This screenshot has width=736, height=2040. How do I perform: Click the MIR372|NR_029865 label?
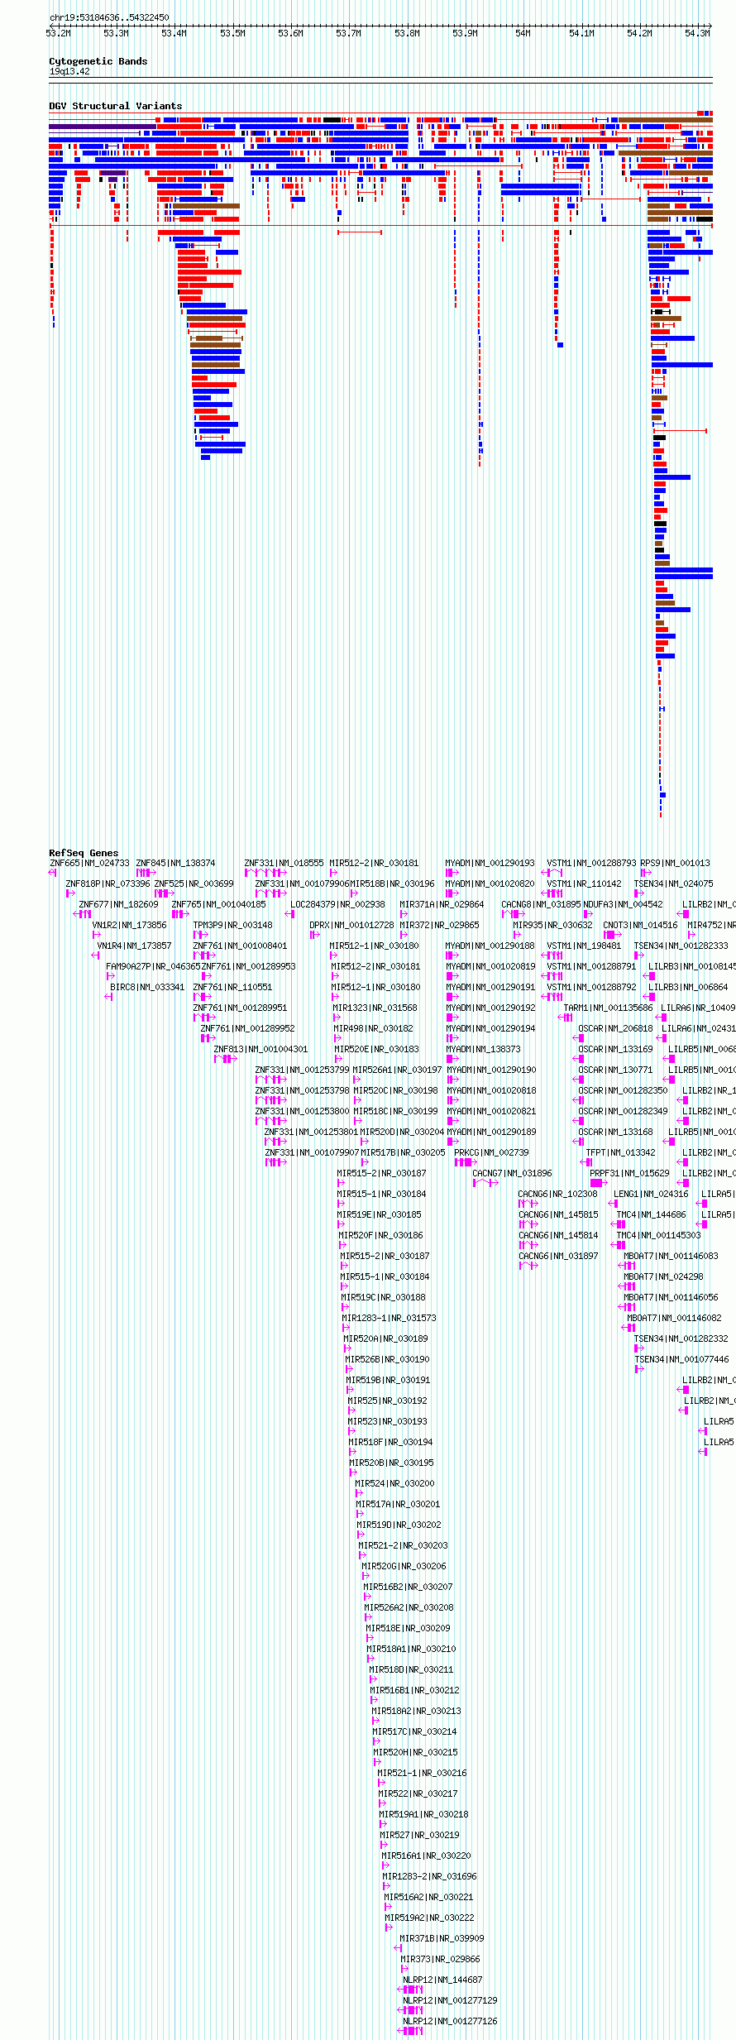pos(439,925)
